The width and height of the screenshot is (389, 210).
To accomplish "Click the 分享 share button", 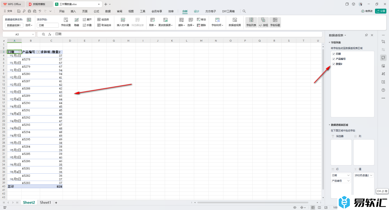I will 381,11.
